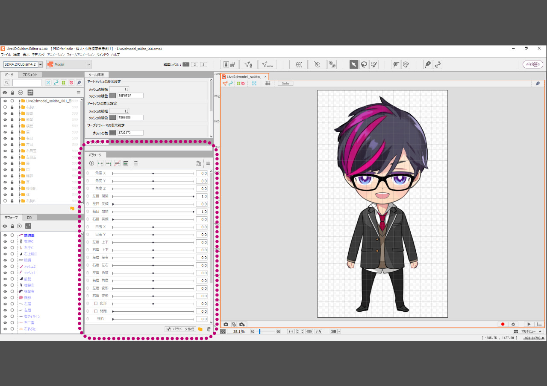Toggle lock on 前髪 part folder
Screen dimensions: 547x386
pyautogui.click(x=12, y=120)
